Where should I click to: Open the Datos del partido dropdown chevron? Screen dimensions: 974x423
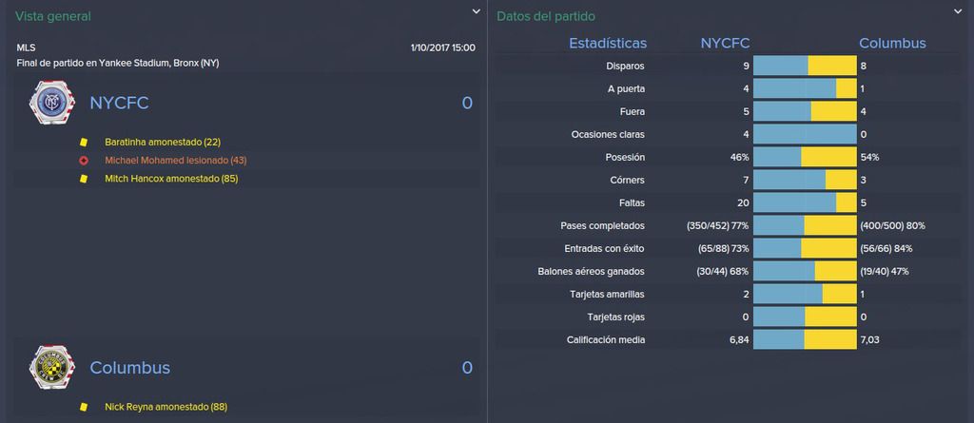957,11
